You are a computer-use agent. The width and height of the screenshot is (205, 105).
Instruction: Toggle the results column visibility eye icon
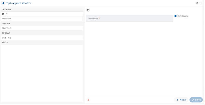point(3,14)
